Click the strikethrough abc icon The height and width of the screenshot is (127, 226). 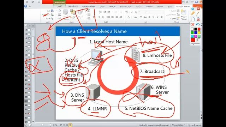tap(145, 17)
